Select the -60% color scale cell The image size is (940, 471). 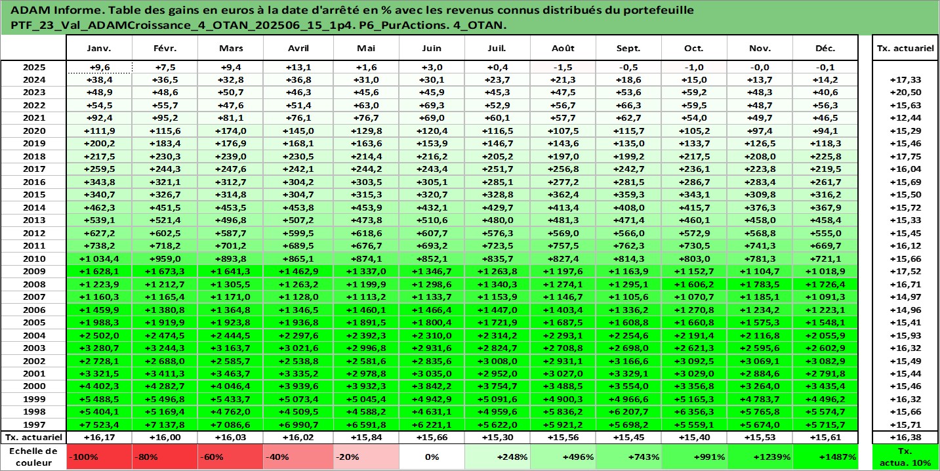pyautogui.click(x=231, y=457)
